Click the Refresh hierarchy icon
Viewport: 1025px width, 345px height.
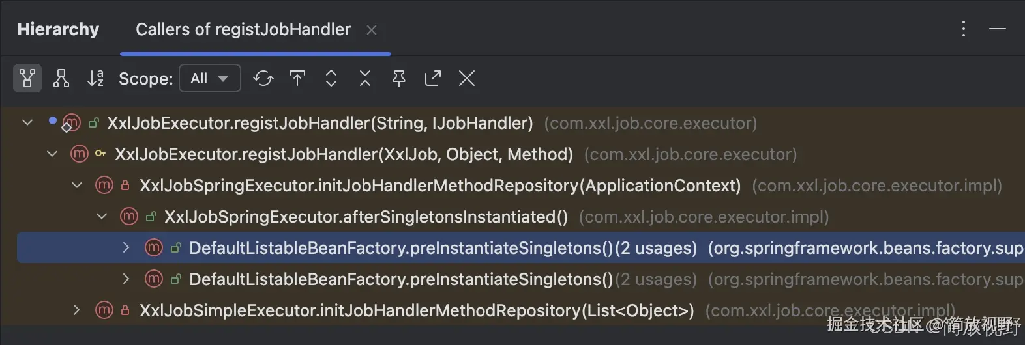[x=263, y=79]
